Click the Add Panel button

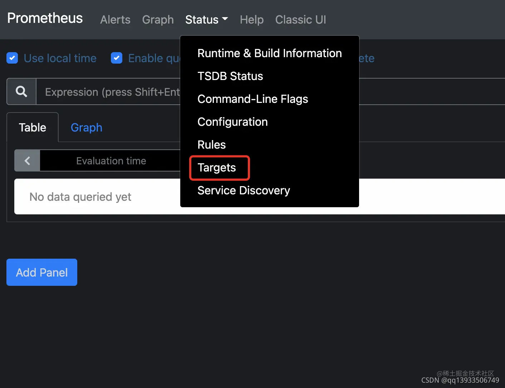(x=42, y=272)
